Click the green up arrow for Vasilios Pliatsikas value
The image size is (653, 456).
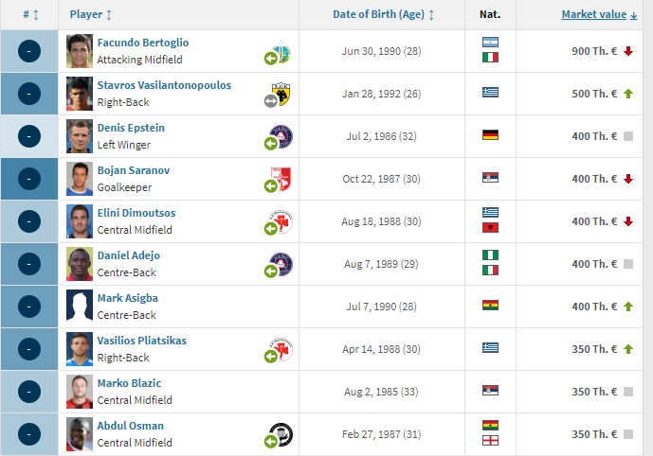(x=628, y=349)
